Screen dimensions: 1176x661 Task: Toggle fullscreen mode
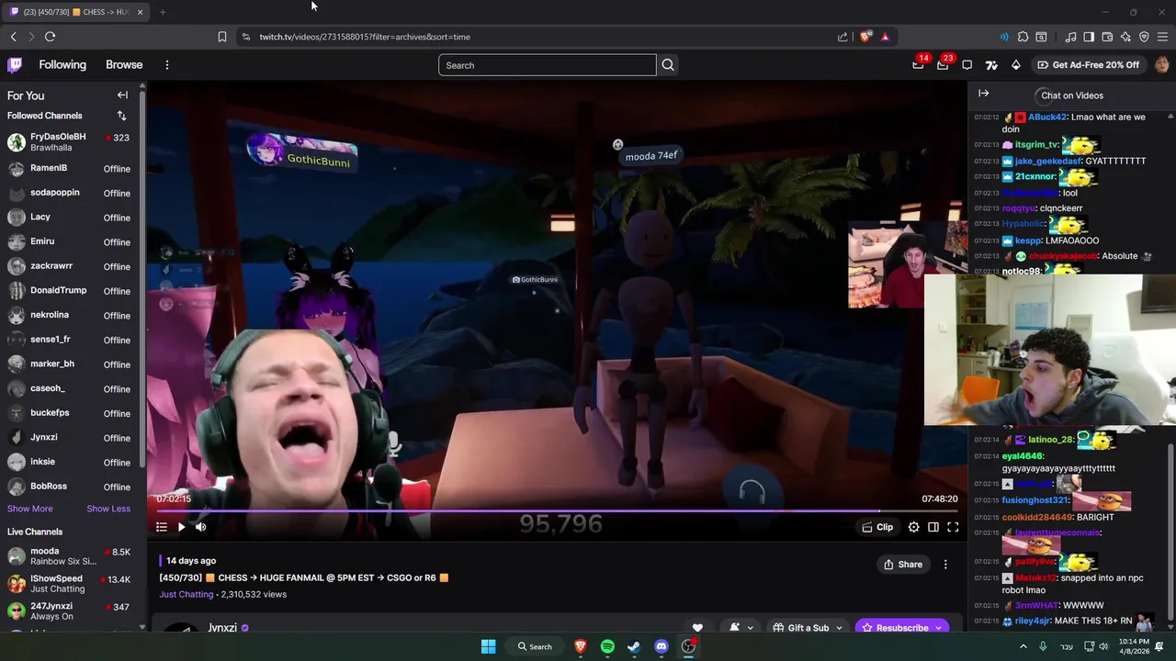(953, 527)
